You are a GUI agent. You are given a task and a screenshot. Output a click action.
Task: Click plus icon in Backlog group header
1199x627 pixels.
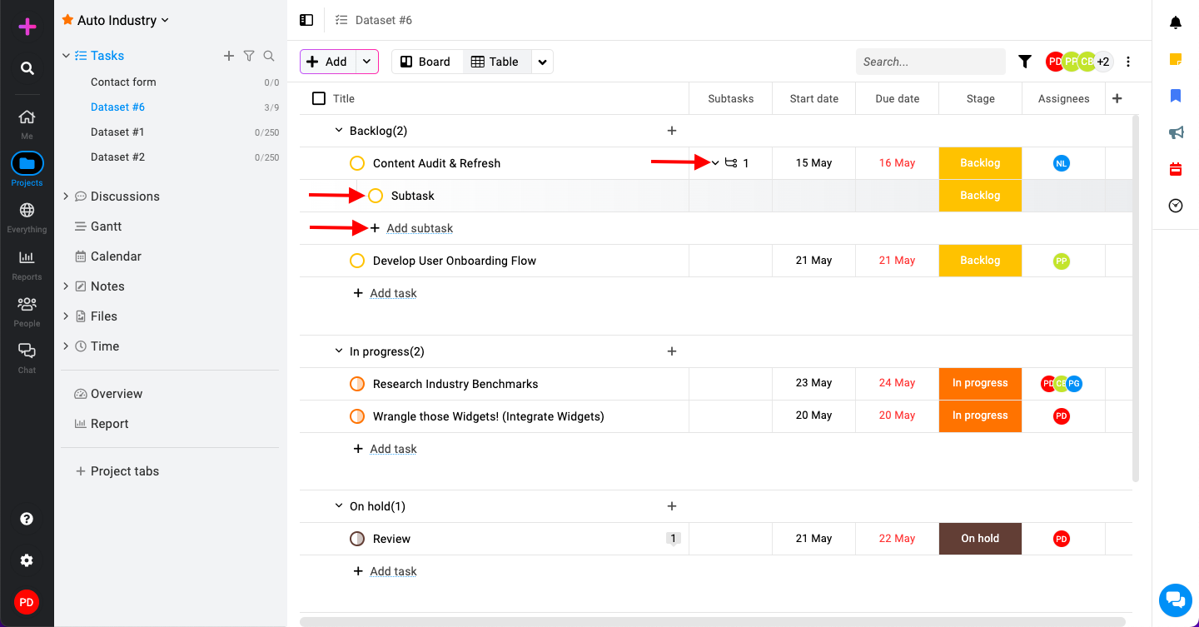pos(672,131)
